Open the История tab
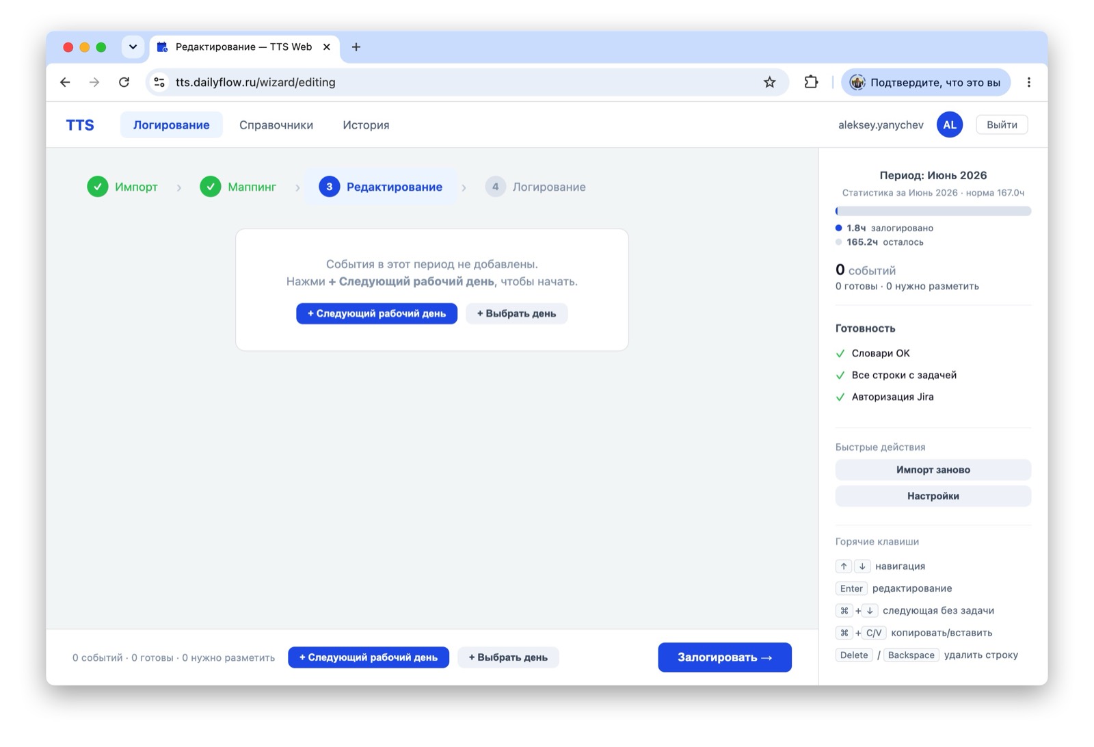Screen dimensions: 1094x747 [x=366, y=124]
